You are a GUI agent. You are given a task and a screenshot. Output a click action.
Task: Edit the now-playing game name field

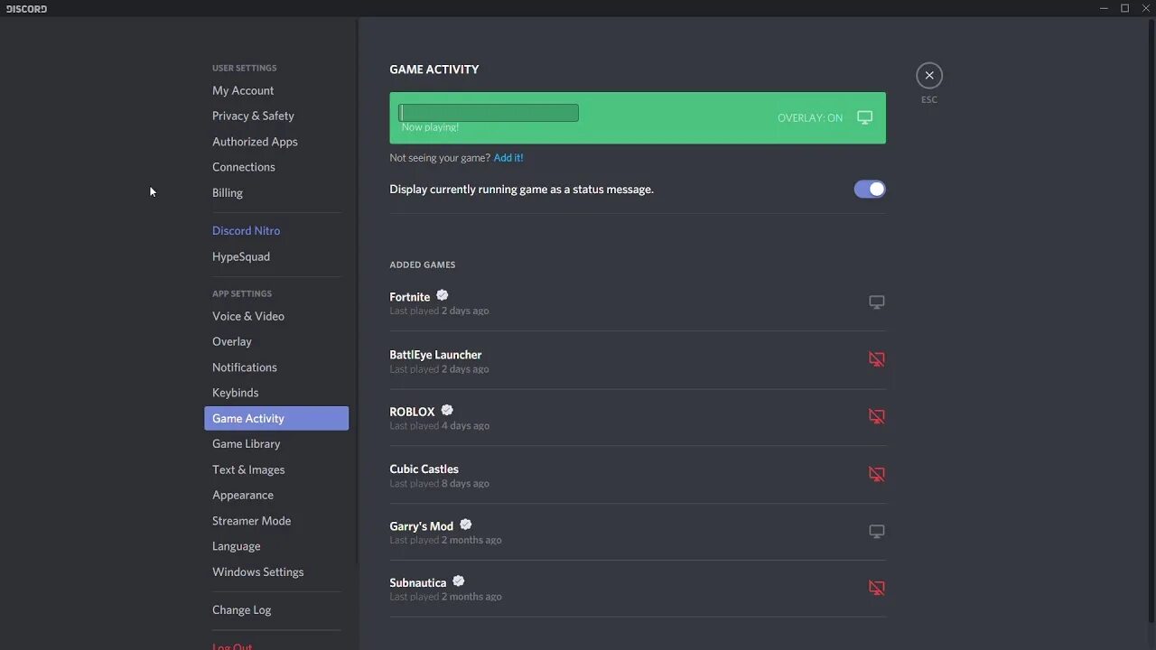point(489,113)
